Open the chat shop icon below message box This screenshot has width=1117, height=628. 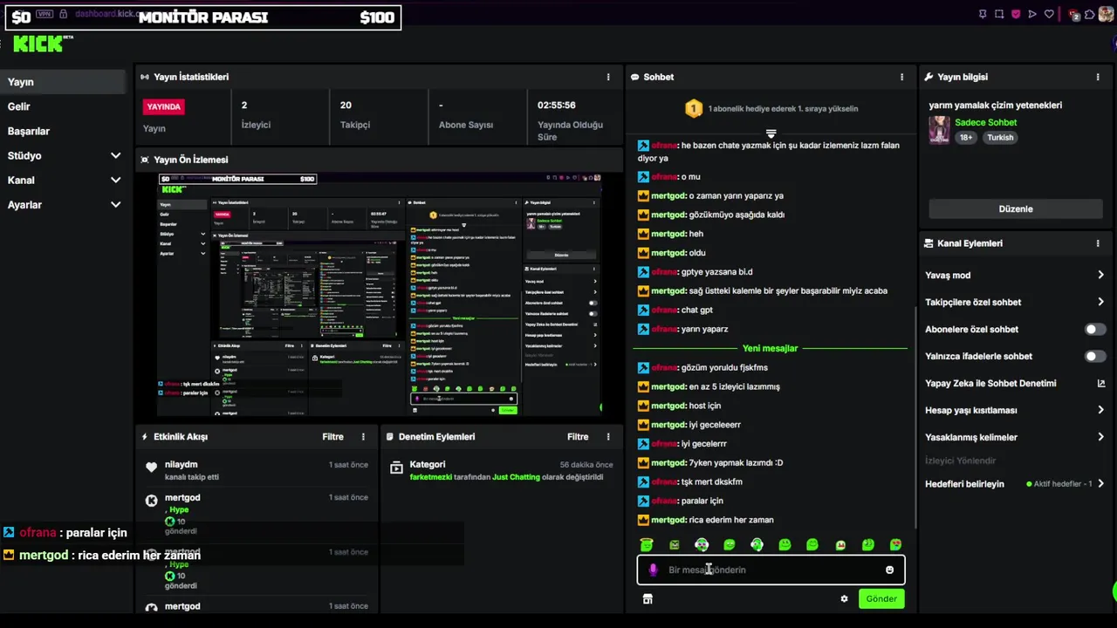(x=648, y=599)
